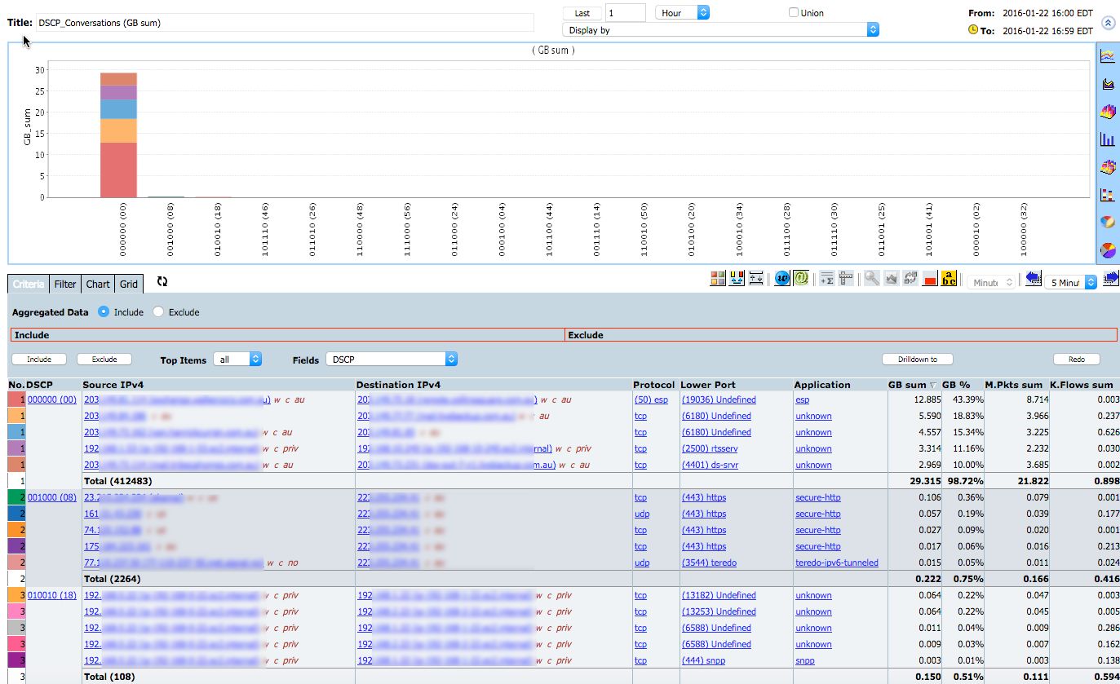Click the Redo button
This screenshot has height=684, width=1120.
pyautogui.click(x=1076, y=359)
